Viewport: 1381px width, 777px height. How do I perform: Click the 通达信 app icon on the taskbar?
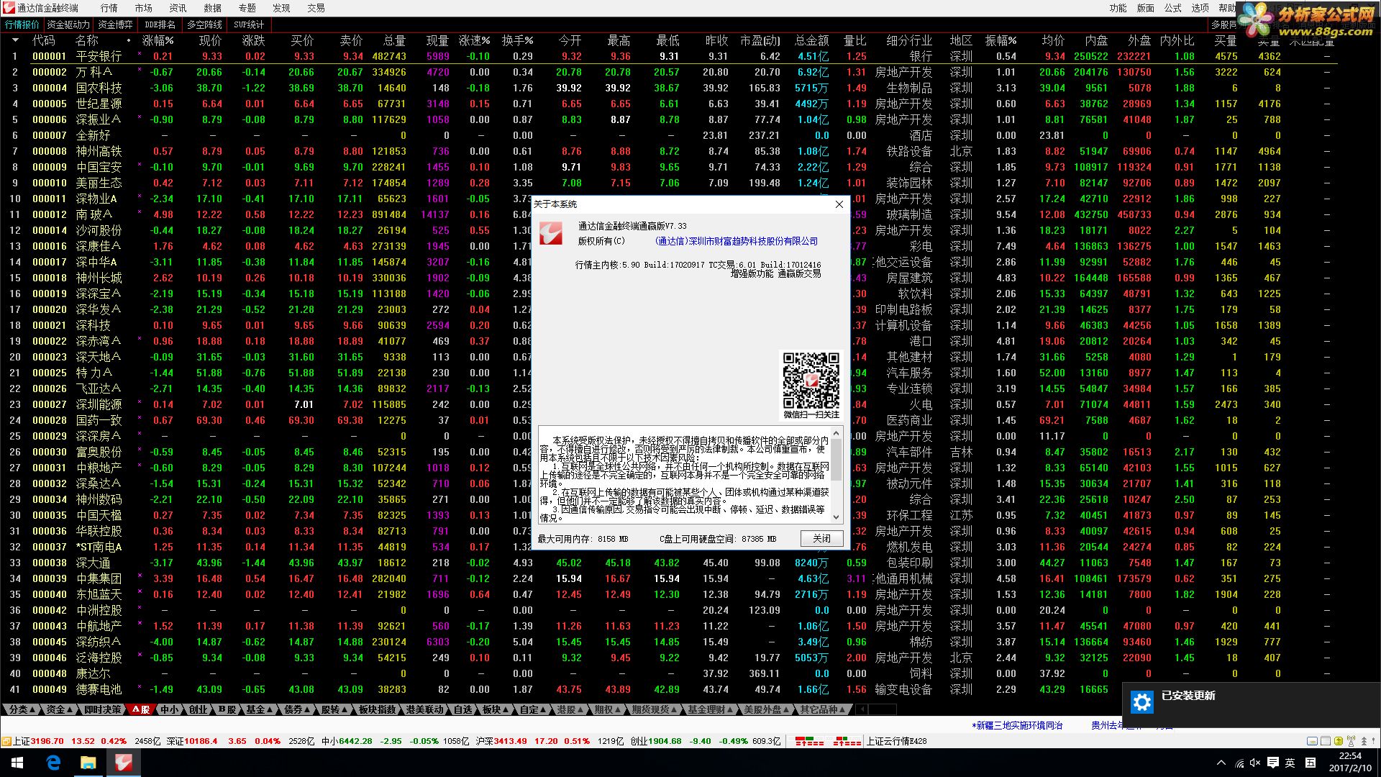click(123, 763)
